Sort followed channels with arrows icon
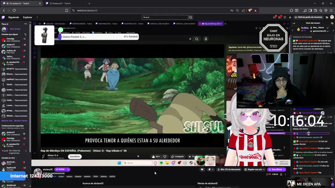Screen dimensions: 335x188 click(25, 34)
